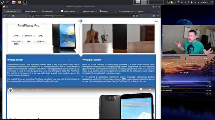The width and height of the screenshot is (215, 120).
Task: Click Disk Usage label in desktop widget
Action: [x=183, y=73]
